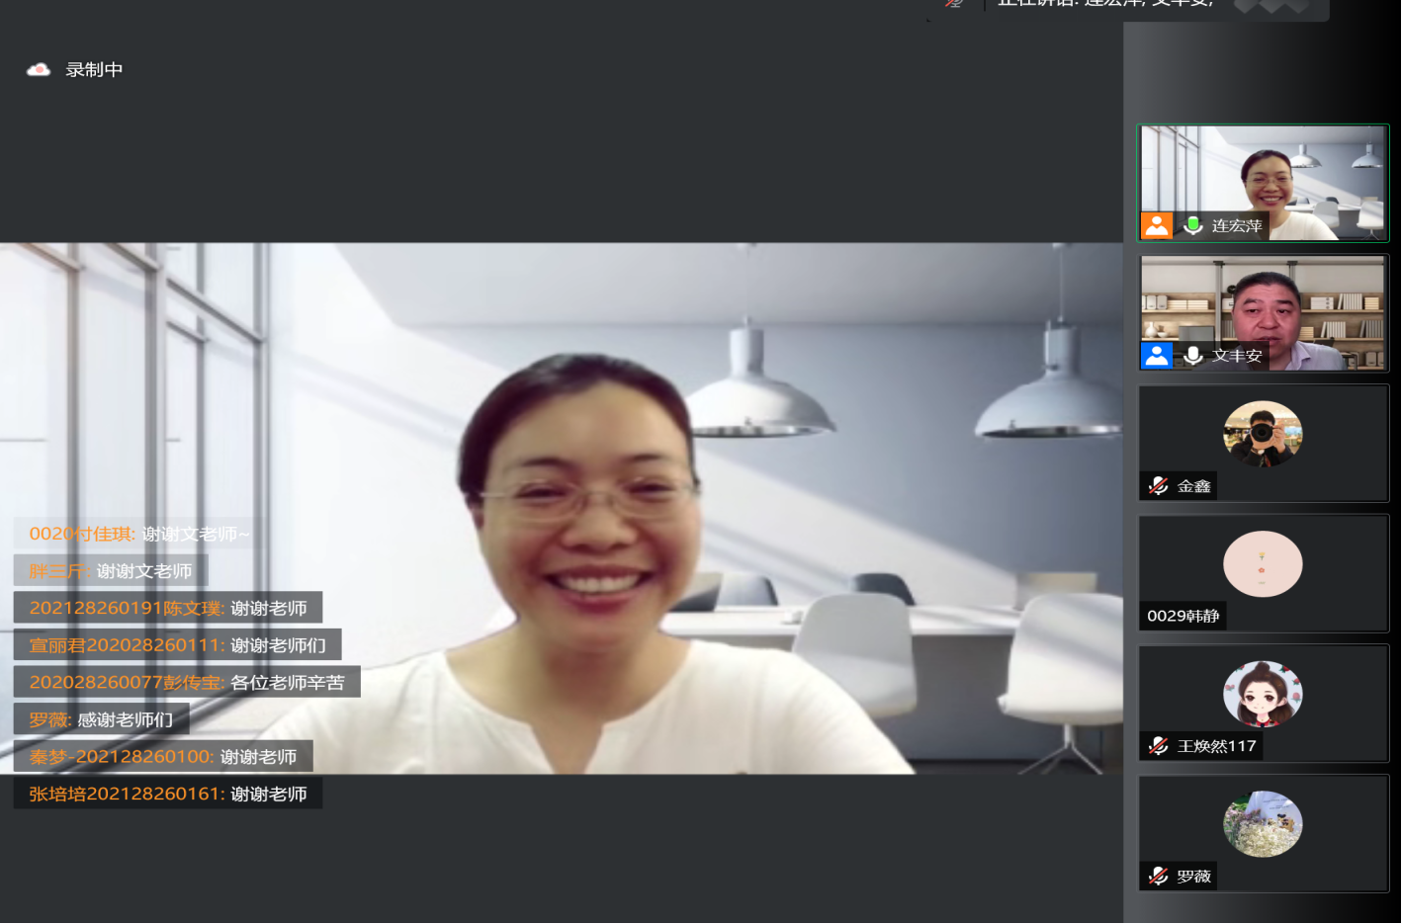
Task: Click chat message from 张培培202128260161
Action: (168, 794)
